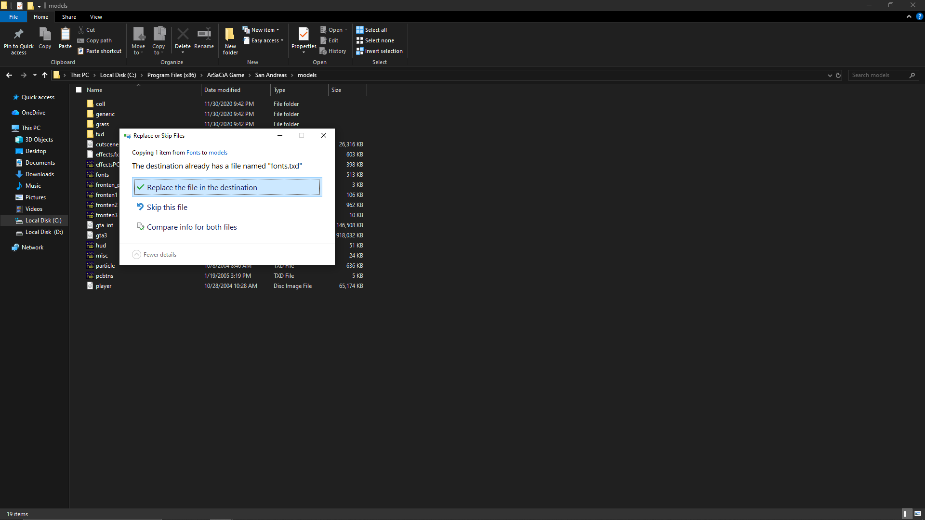Switch to large icons view in status bar
The height and width of the screenshot is (520, 925).
pos(918,514)
